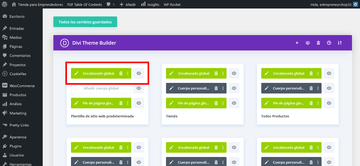360x166 pixels.
Task: Click the Todos Productos template title
Action: (x=275, y=116)
